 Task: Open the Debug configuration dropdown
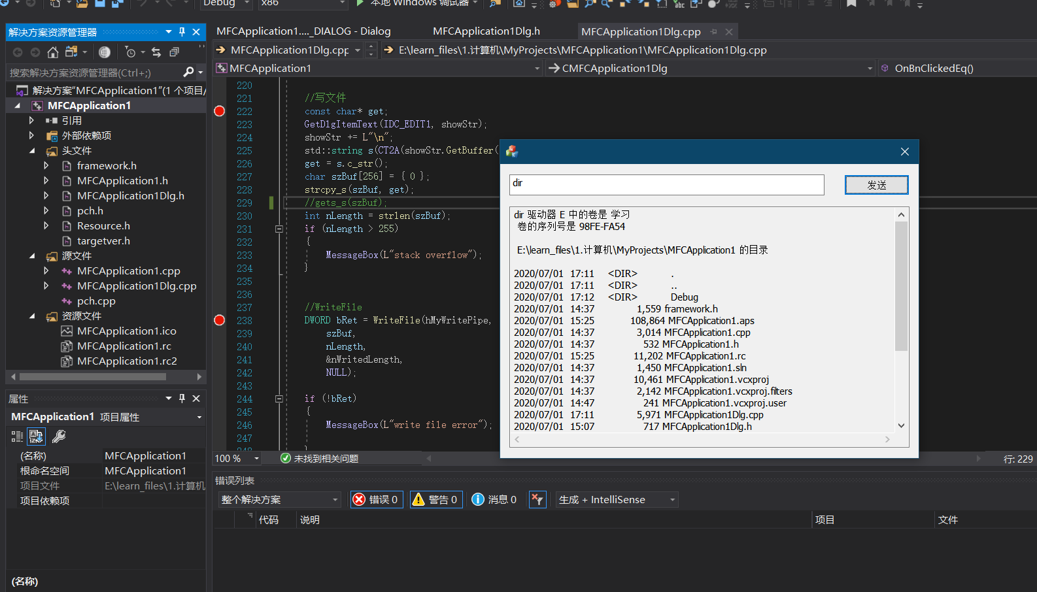tap(247, 3)
